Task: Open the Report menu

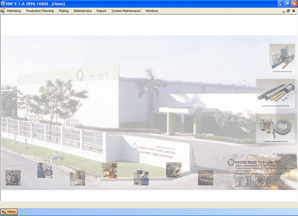Action: click(101, 10)
